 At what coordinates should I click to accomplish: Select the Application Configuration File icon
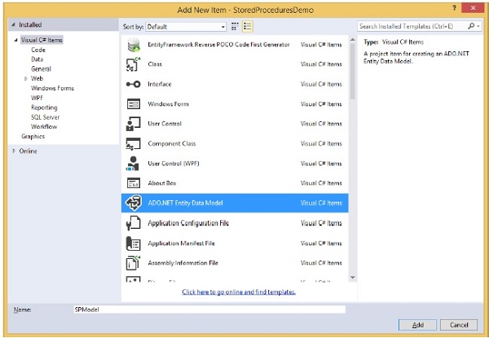(134, 223)
